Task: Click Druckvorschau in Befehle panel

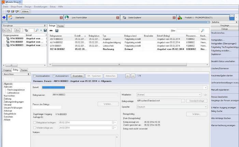Action: click(x=218, y=33)
